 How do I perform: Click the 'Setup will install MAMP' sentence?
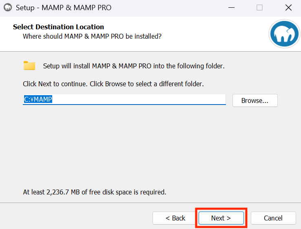(134, 66)
